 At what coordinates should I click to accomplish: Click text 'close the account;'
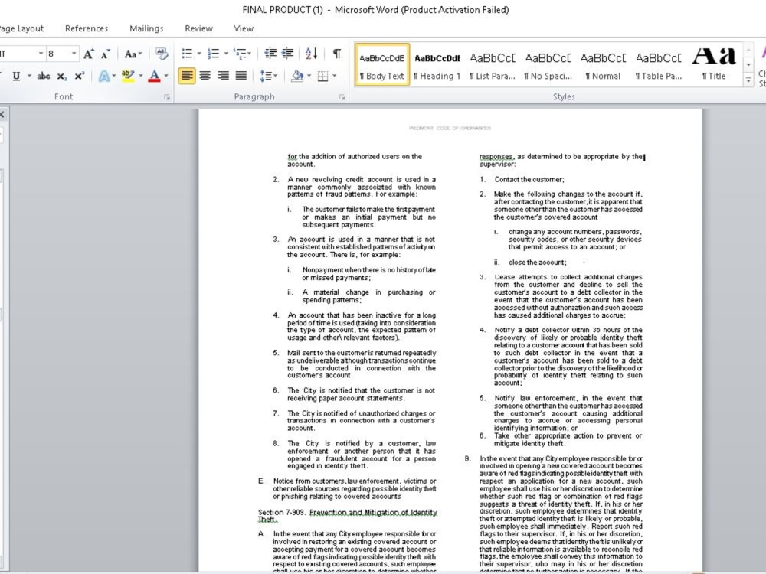538,262
